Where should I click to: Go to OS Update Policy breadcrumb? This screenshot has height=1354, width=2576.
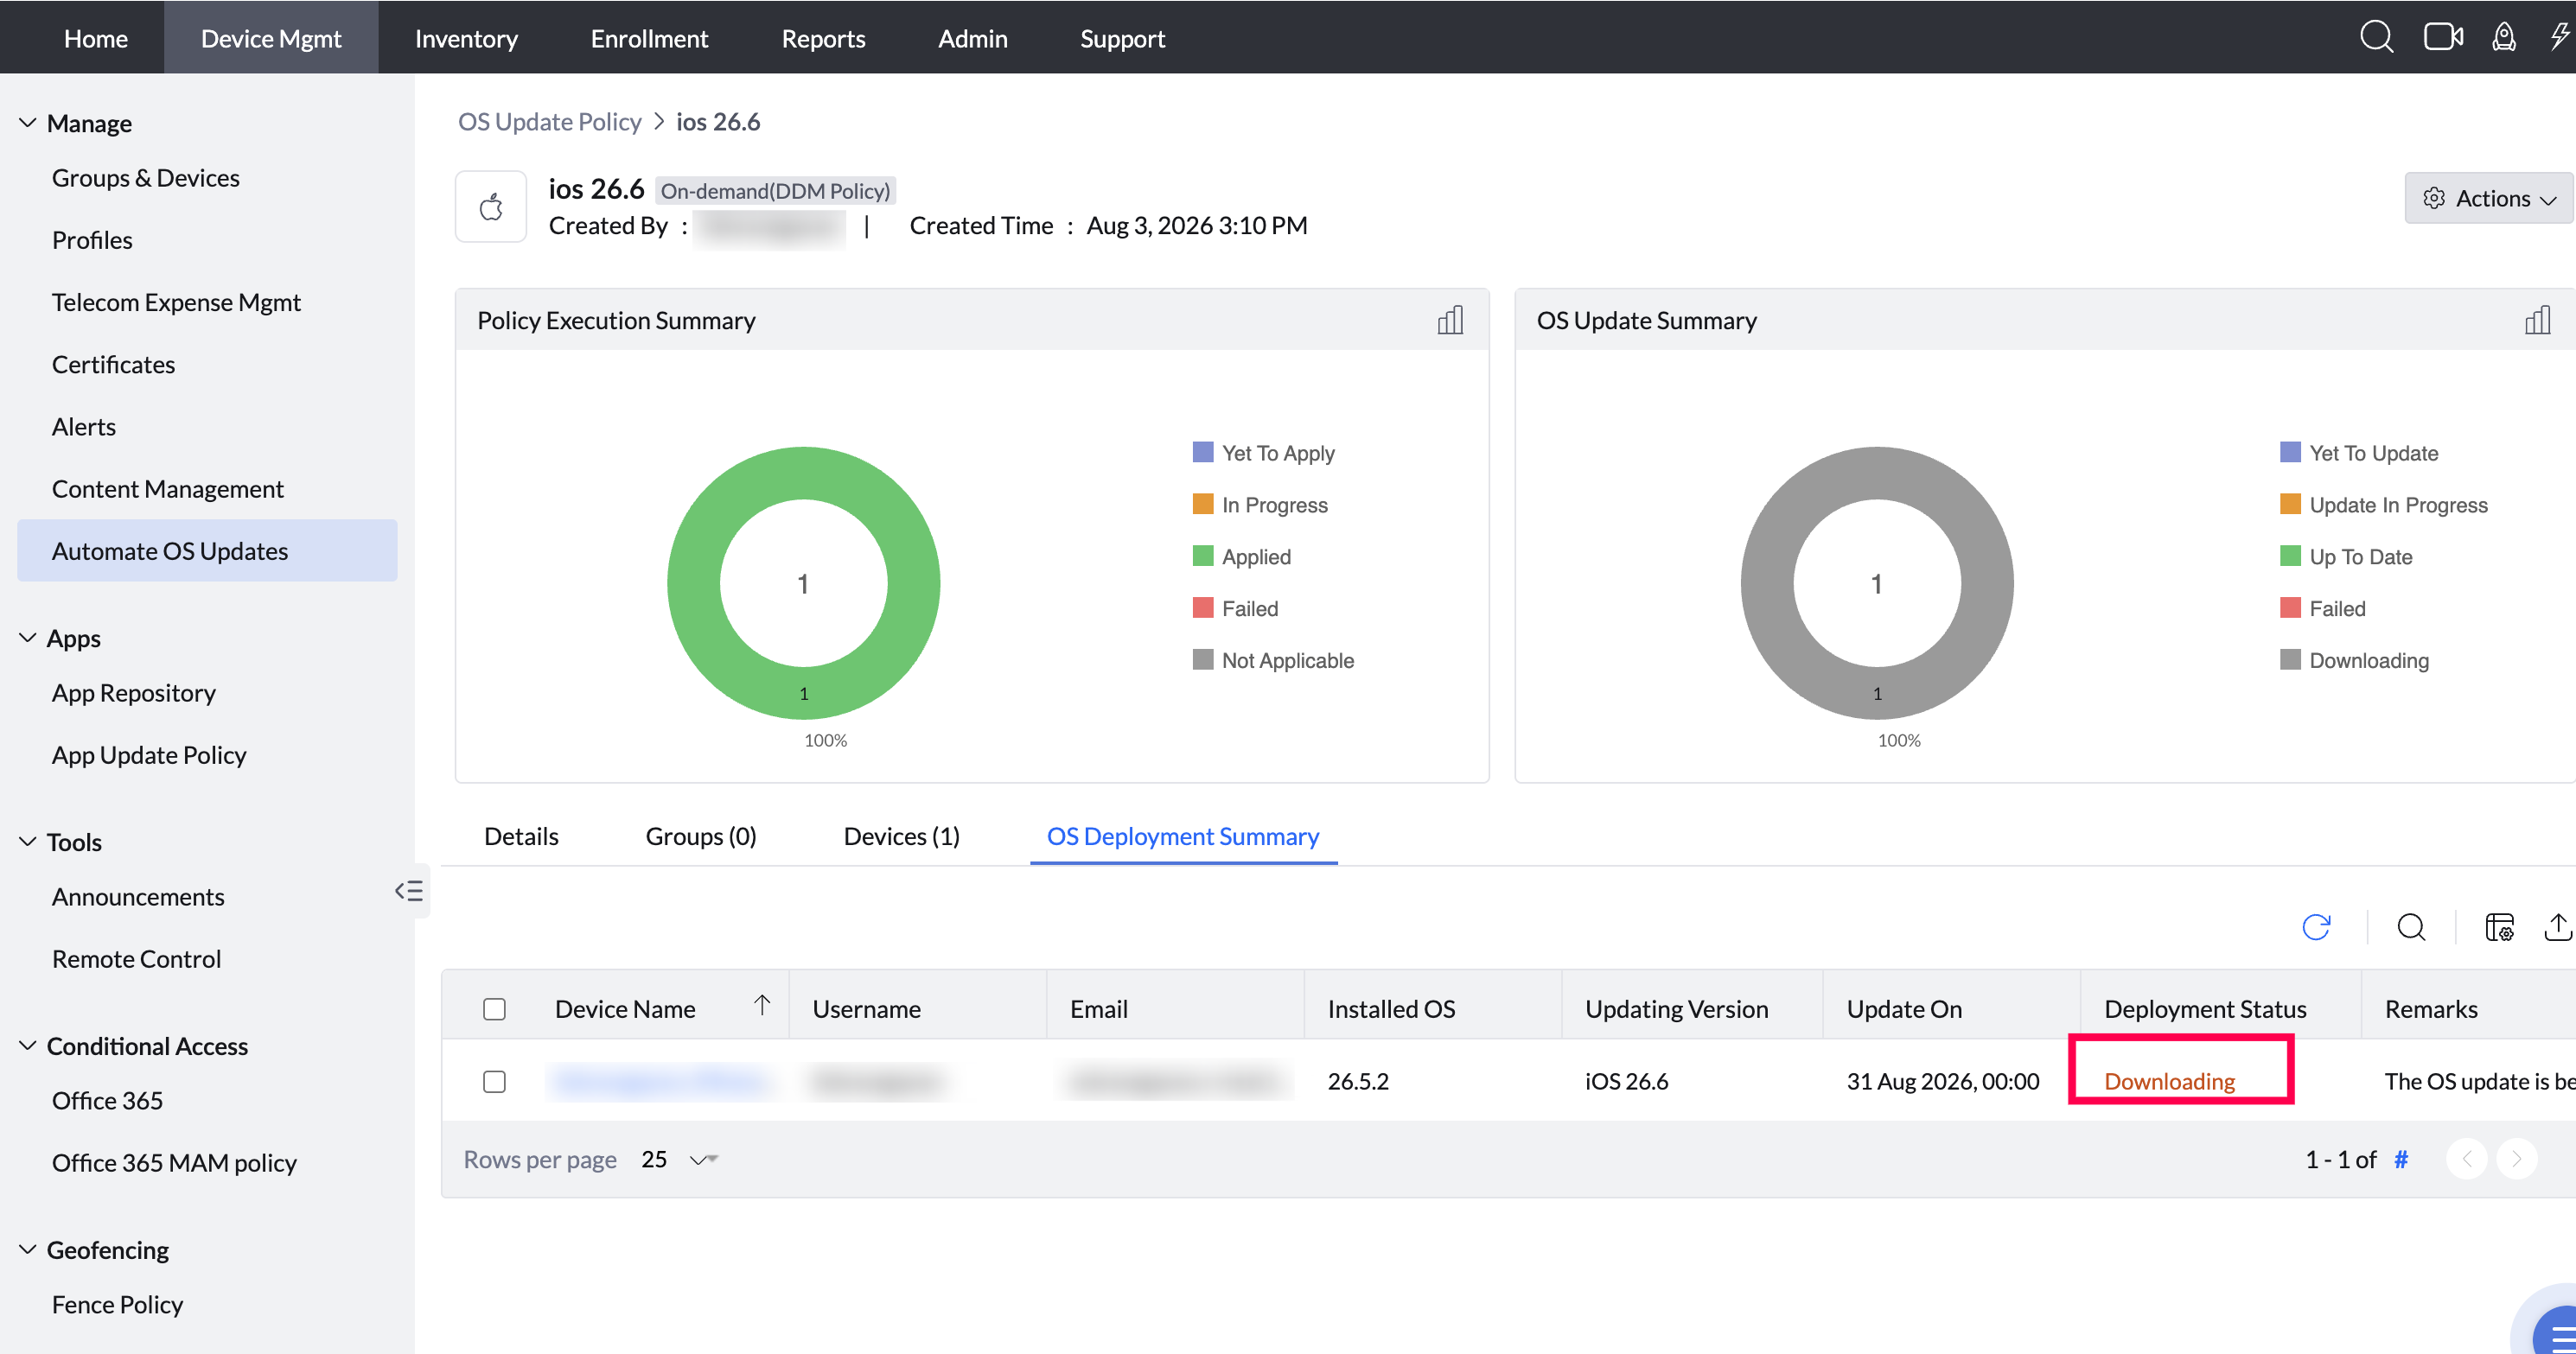coord(549,122)
